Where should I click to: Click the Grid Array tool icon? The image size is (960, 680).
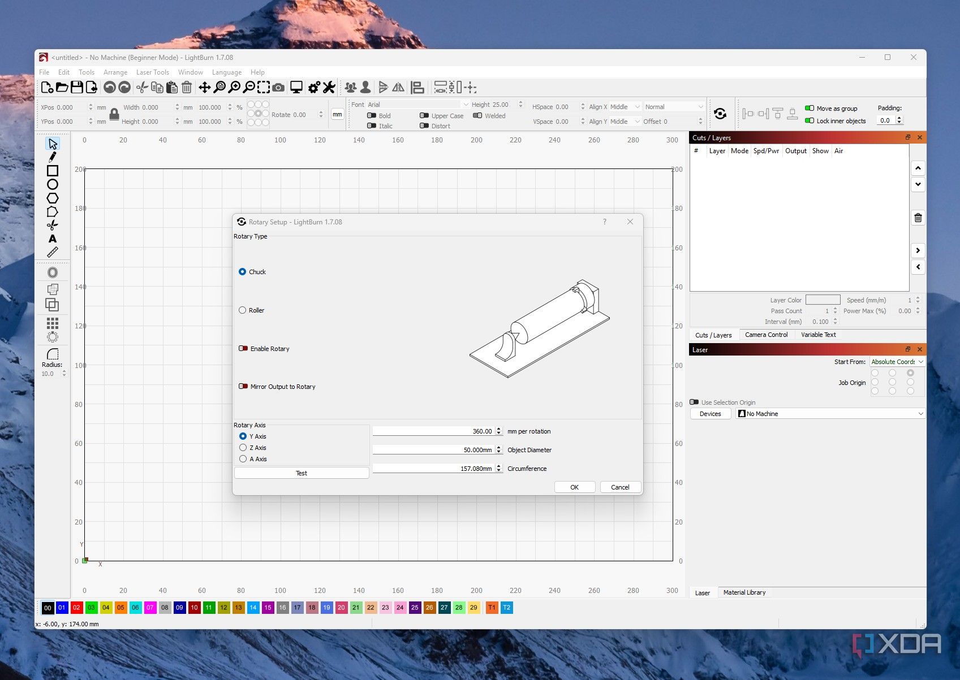53,323
